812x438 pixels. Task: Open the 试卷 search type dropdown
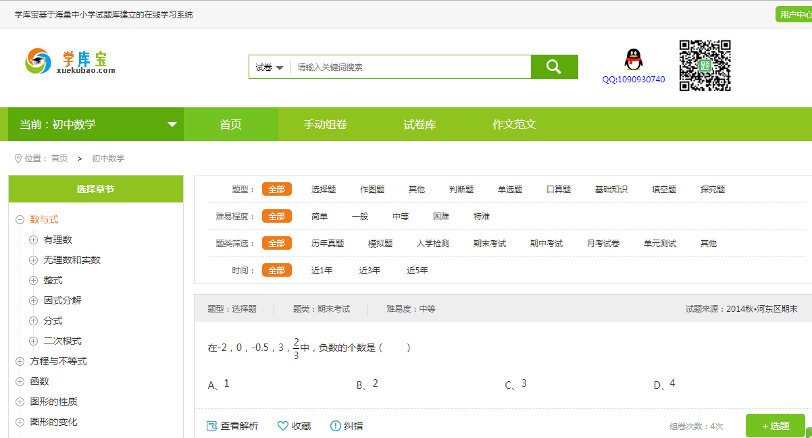[x=270, y=67]
